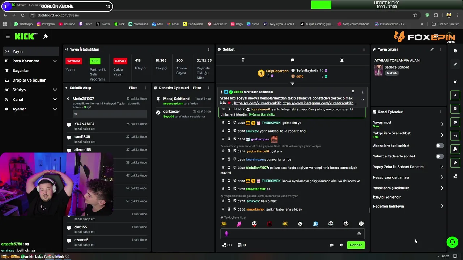The image size is (463, 260).
Task: Click EdipBasarann in chat leaderboard
Action: [277, 71]
